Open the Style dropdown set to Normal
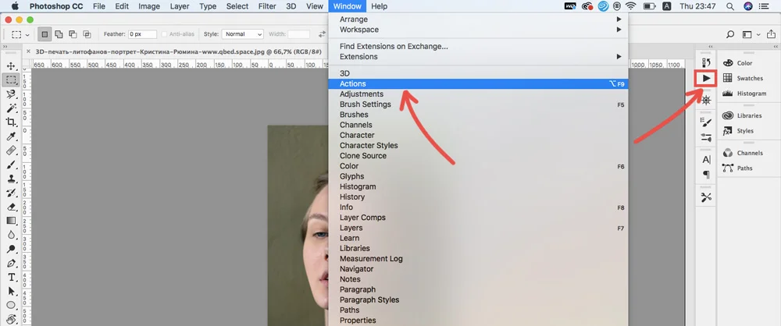781x326 pixels. (x=243, y=34)
